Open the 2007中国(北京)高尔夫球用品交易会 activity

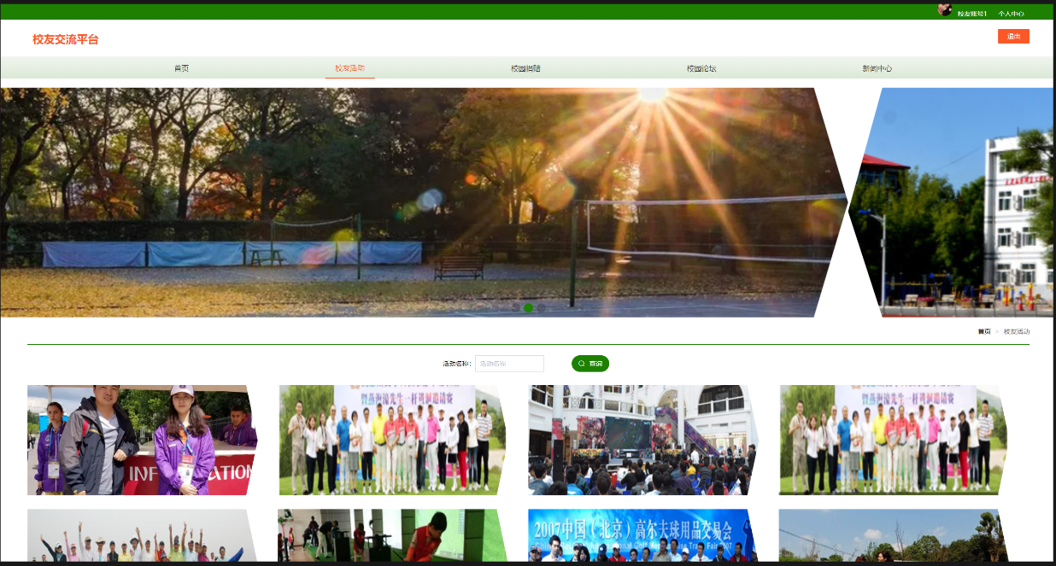[642, 535]
